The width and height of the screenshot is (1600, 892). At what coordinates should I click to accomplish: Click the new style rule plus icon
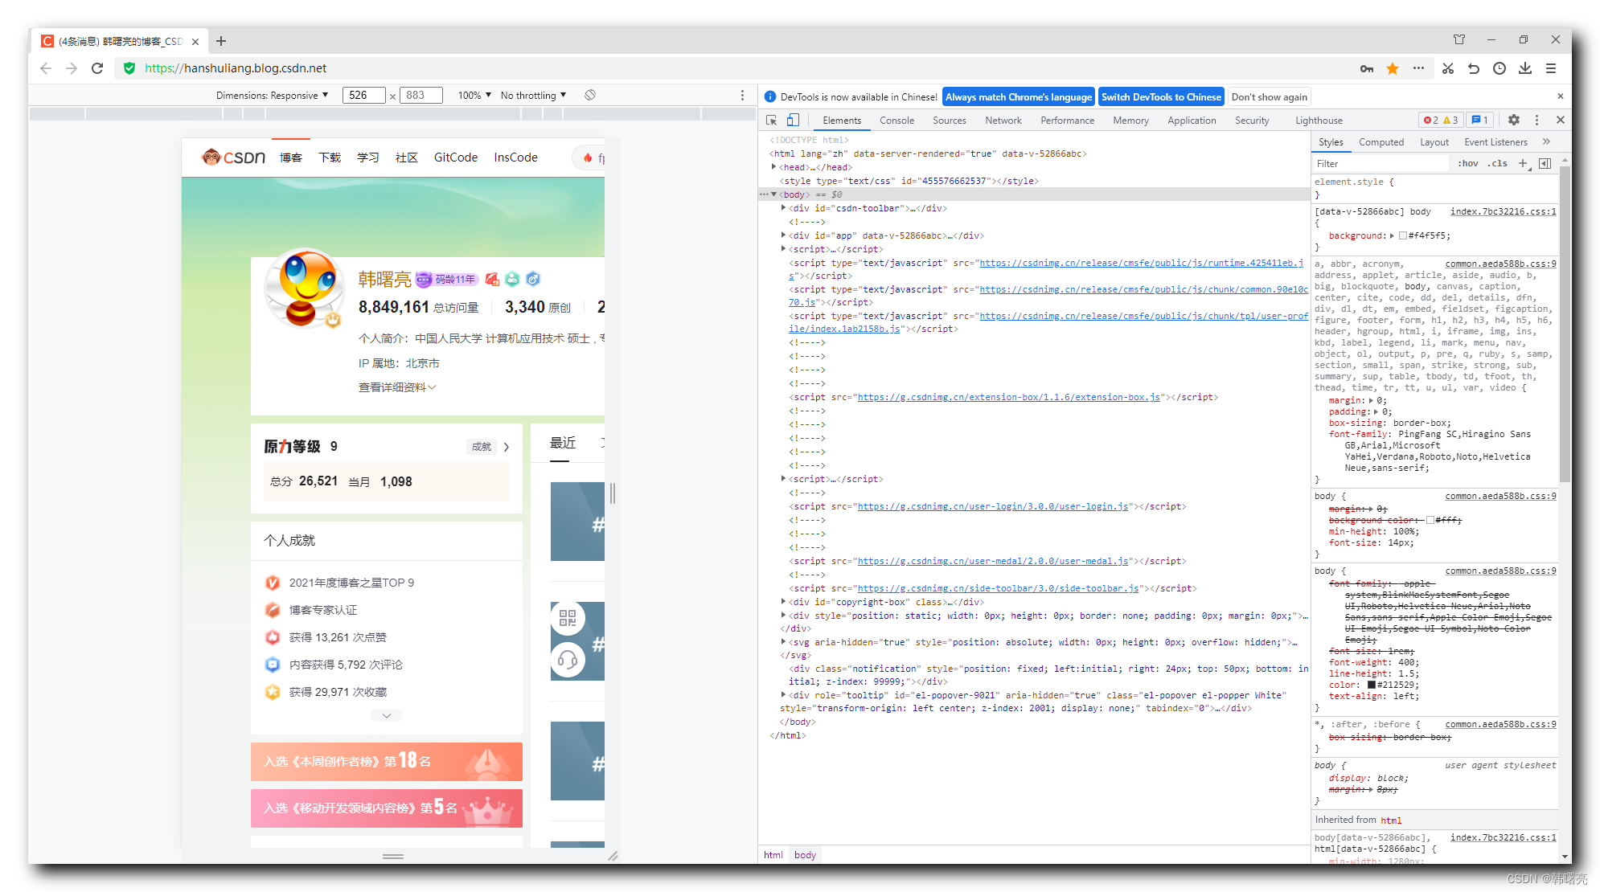click(1523, 163)
